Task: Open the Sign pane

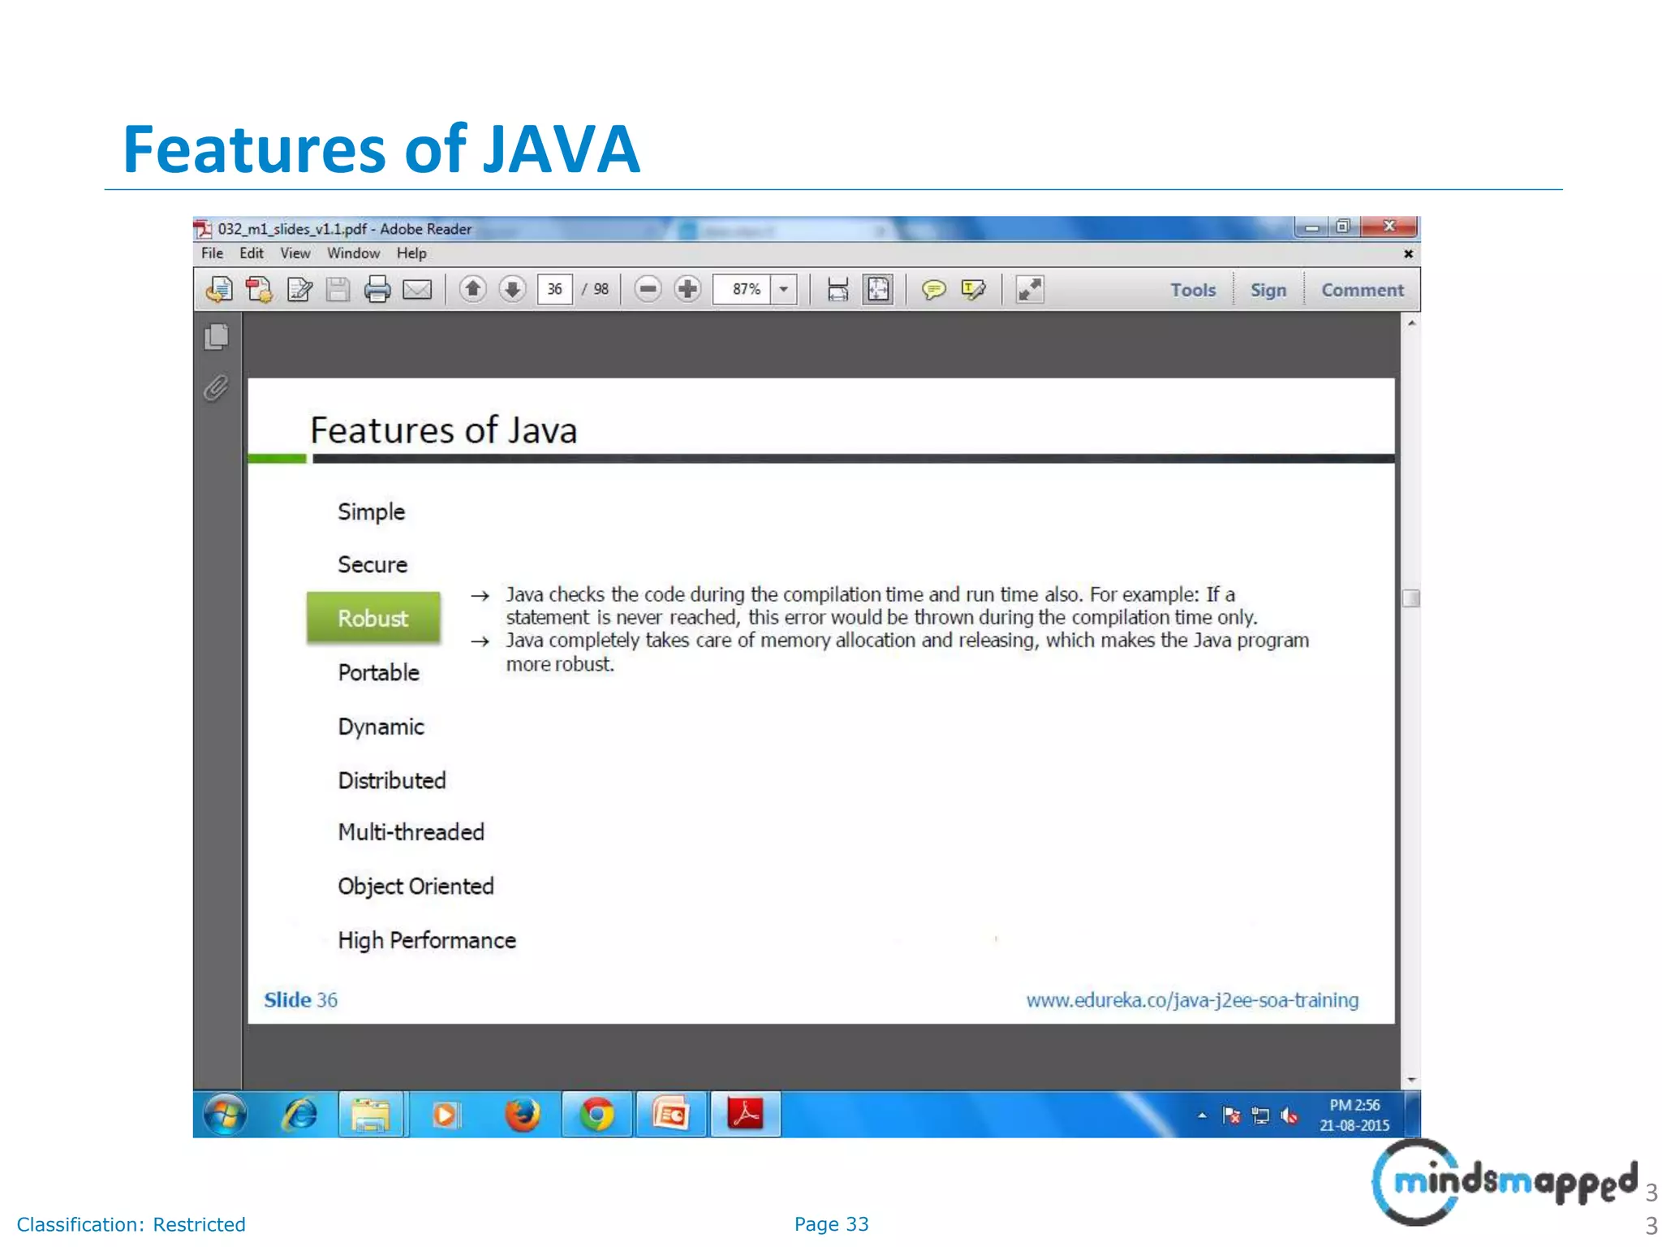Action: [x=1268, y=290]
